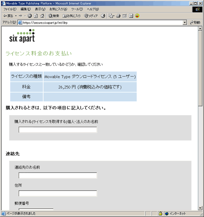Screen dimensions: 204x217
Task: Click the インターネット zone globe icon
Action: coord(167,214)
